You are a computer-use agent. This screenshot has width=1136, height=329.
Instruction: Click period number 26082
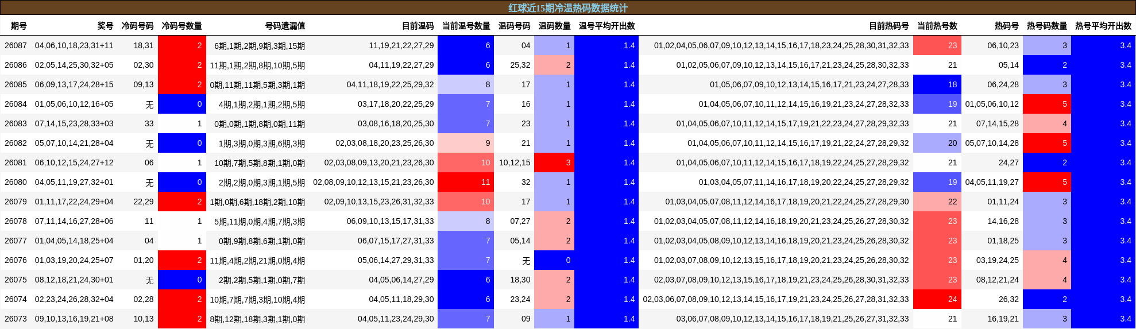(x=16, y=143)
